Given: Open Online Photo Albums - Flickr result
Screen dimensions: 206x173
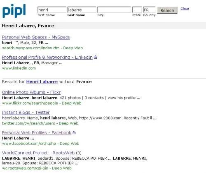Looking at the screenshot, I should tap(31, 92).
